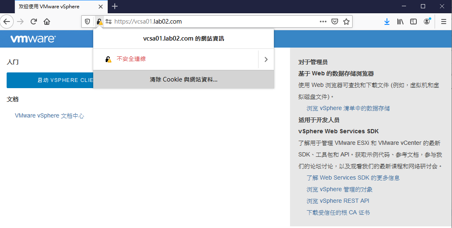Open 浏览 vSphere 管理的对象 link
452x228 pixels.
point(340,190)
